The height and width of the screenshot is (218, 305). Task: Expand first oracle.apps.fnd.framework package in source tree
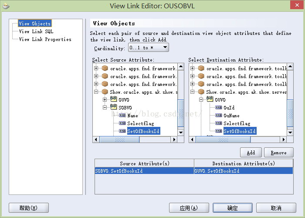click(96, 68)
